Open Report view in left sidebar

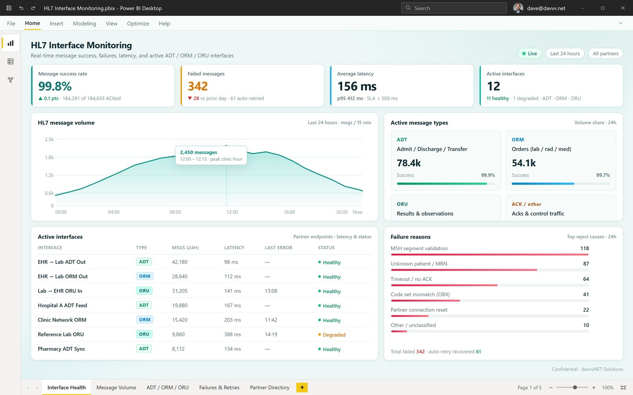click(x=11, y=43)
